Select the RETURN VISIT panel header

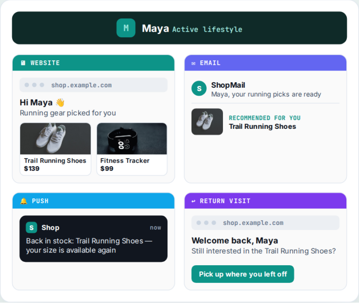tap(266, 201)
